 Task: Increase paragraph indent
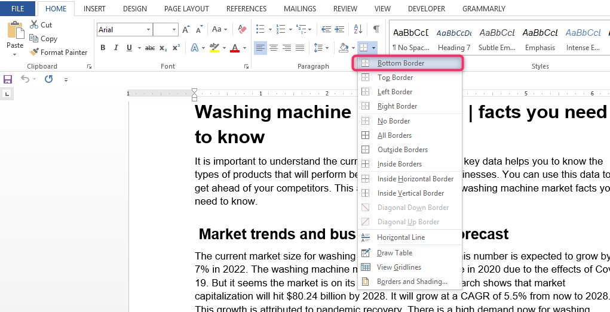tap(339, 29)
